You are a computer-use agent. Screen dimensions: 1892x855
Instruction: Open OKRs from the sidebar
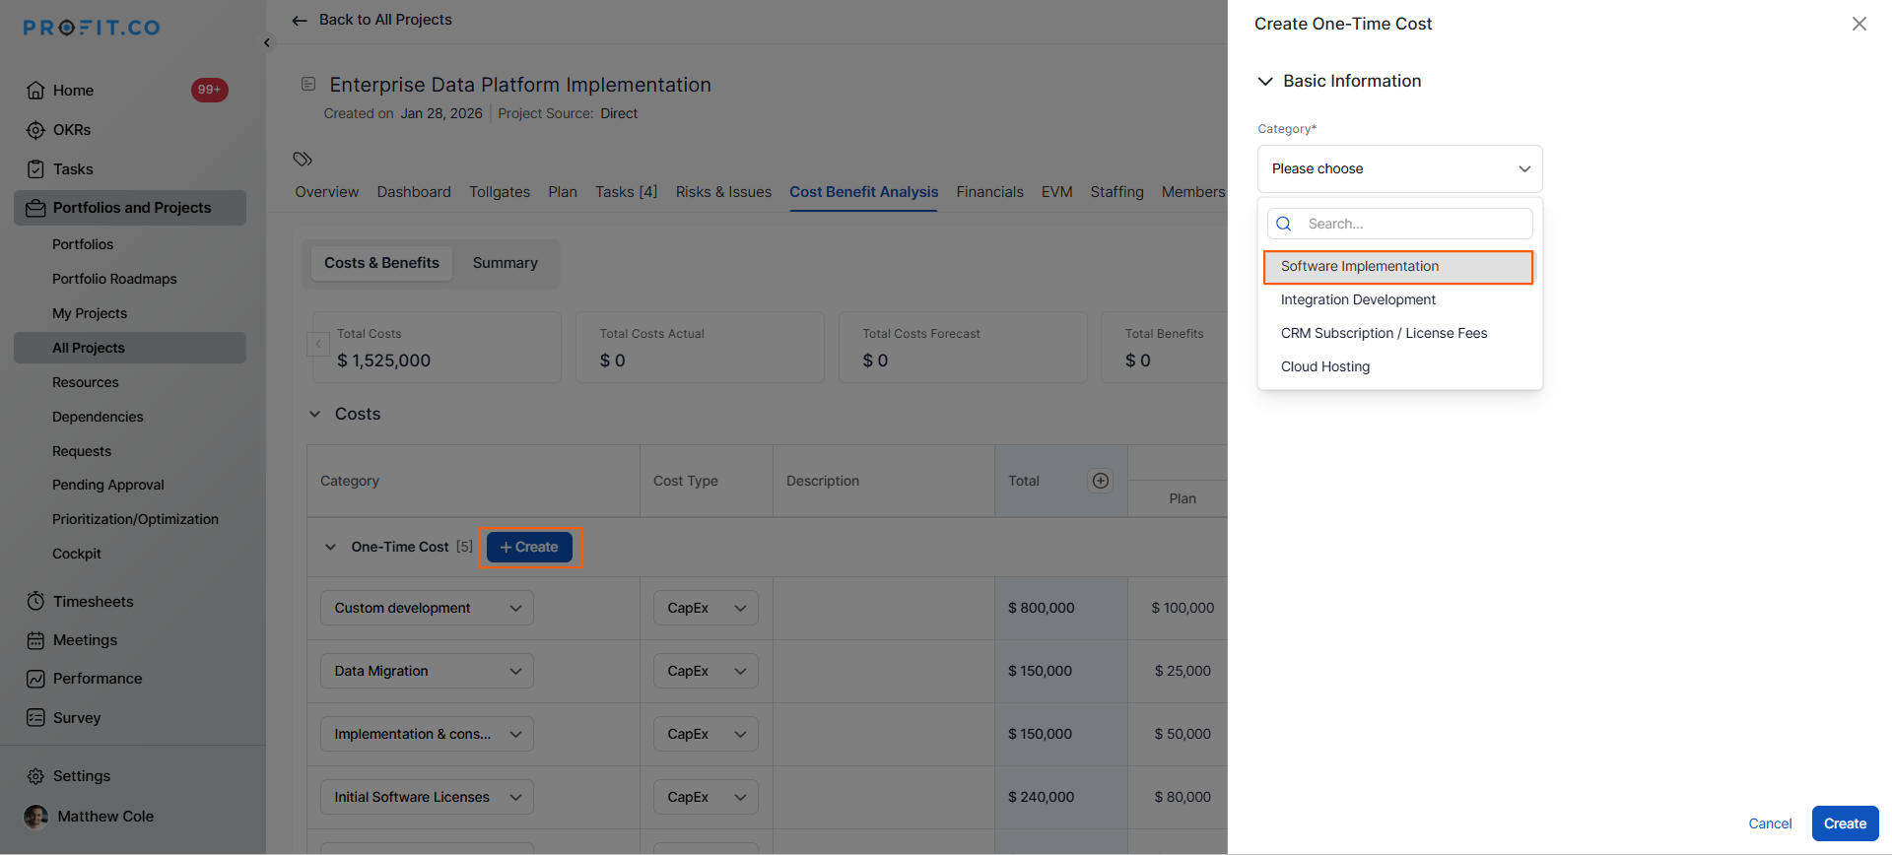pyautogui.click(x=71, y=130)
